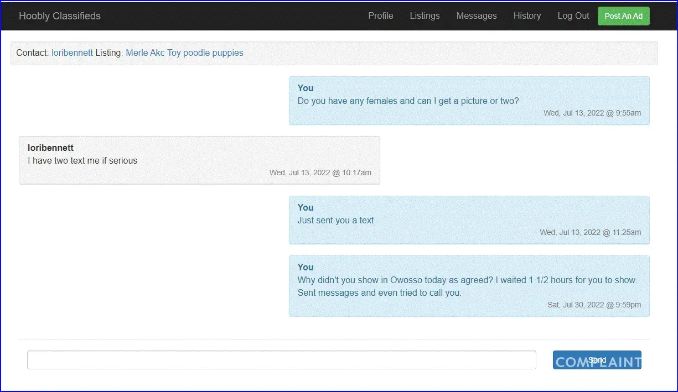Click the 11:25am message timestamp
This screenshot has height=392, width=678.
click(590, 233)
